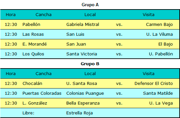This screenshot has width=180, height=118.
Task: Click the U. Pabellón visiting team
Action: pos(161,54)
